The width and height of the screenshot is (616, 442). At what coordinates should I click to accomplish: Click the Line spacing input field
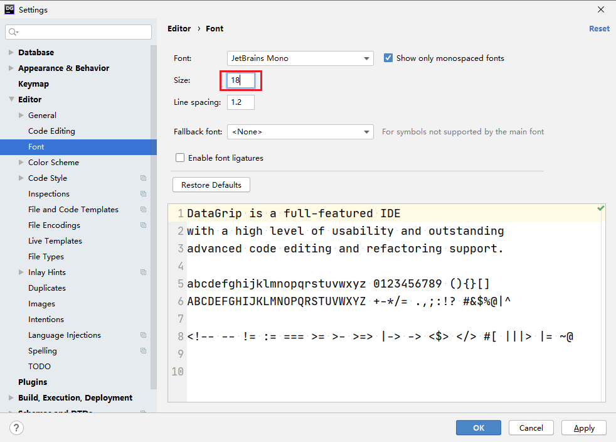click(x=241, y=102)
